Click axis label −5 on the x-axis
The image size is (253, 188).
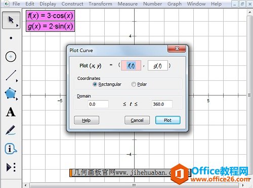click(x=60, y=101)
